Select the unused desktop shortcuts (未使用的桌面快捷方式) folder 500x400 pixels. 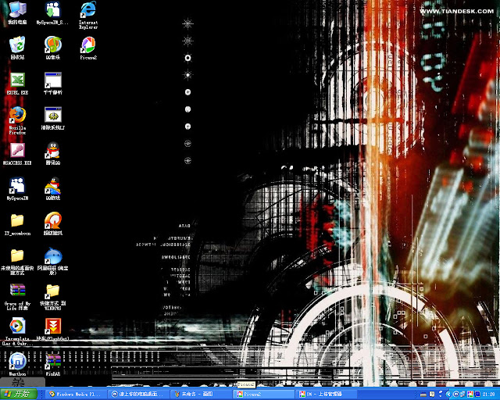click(x=17, y=262)
